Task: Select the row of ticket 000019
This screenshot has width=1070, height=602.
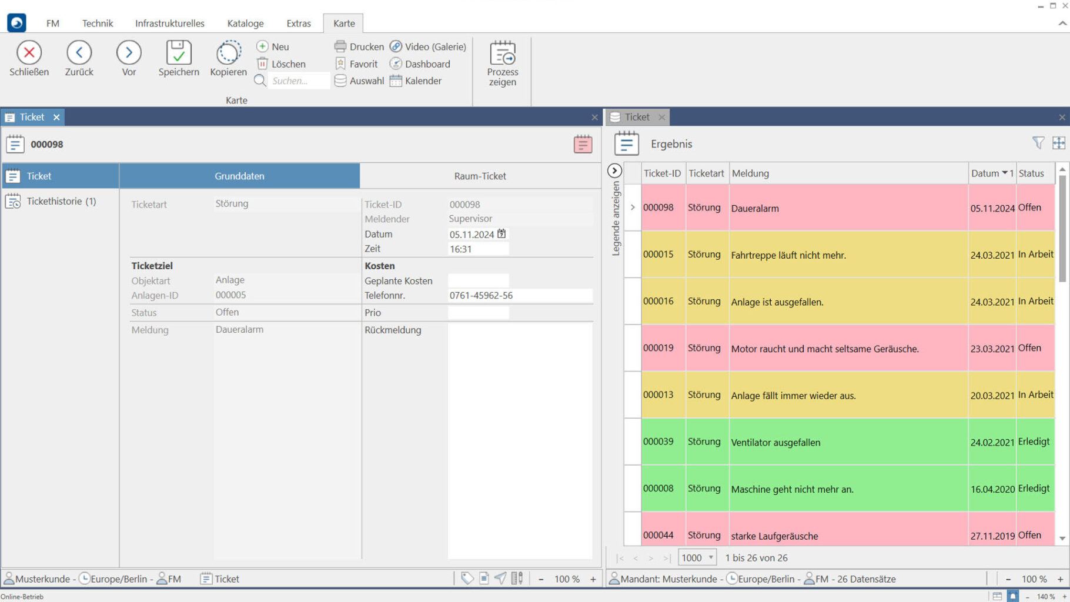Action: [x=824, y=349]
